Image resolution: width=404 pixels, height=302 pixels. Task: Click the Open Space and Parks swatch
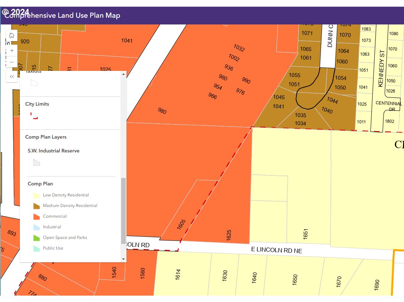coord(36,238)
